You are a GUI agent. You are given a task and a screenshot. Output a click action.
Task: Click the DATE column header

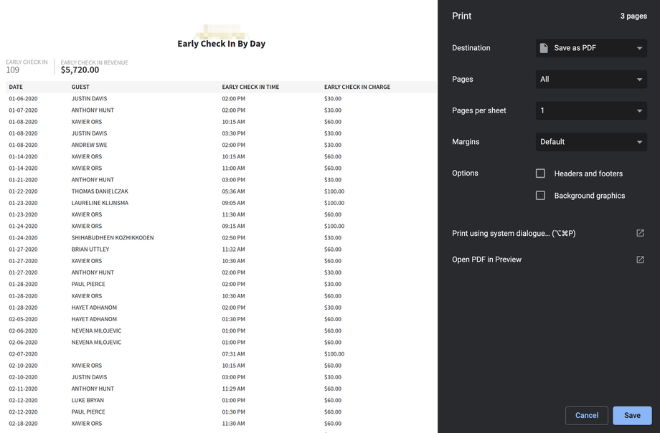coord(16,87)
